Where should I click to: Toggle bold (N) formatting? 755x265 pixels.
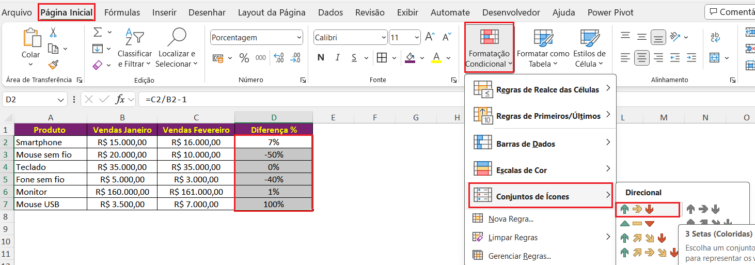coord(321,57)
